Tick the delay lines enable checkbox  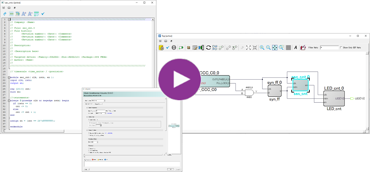[x=89, y=120]
